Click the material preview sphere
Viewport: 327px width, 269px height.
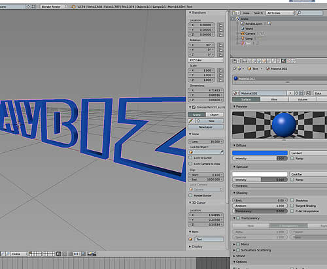point(284,125)
